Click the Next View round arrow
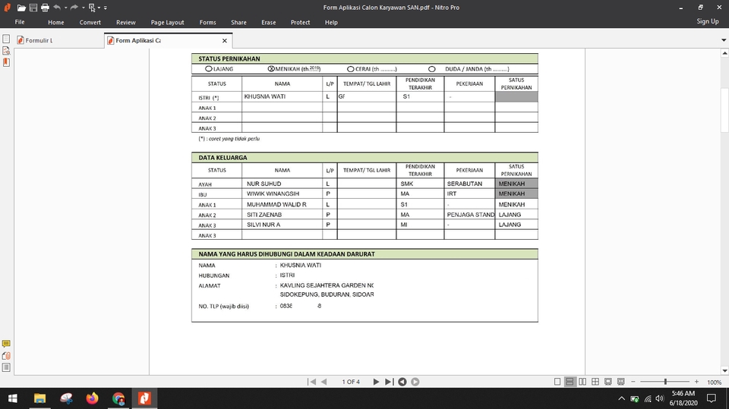This screenshot has width=729, height=409. (x=415, y=382)
